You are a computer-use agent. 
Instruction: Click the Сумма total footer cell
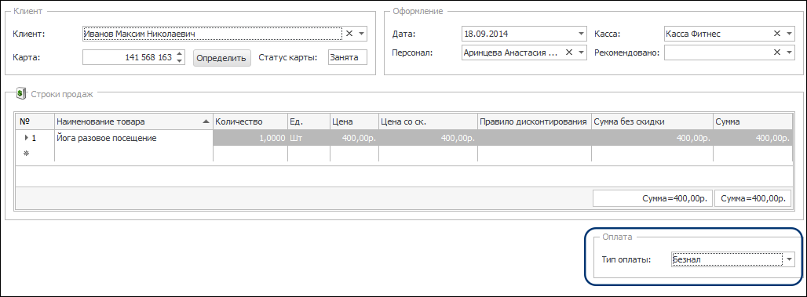[x=753, y=198]
